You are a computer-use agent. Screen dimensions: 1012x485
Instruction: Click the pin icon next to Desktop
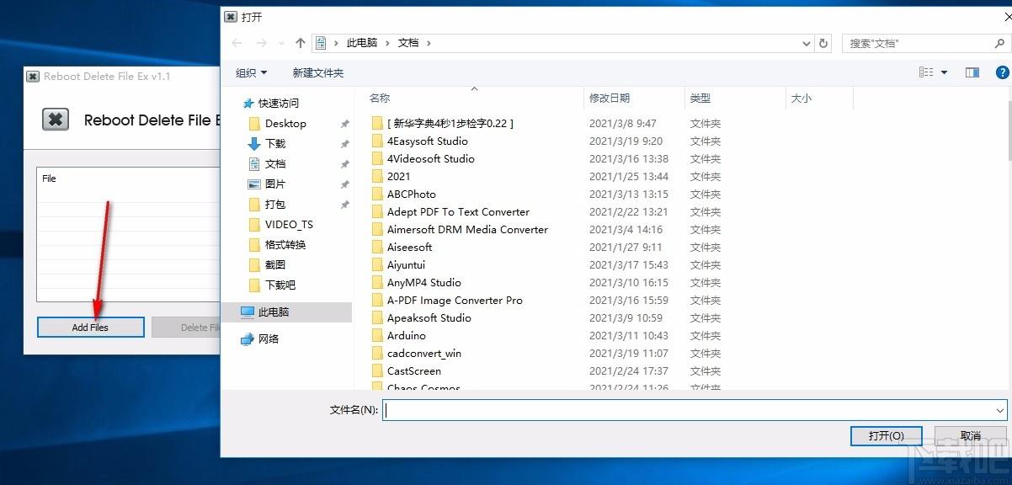[344, 124]
